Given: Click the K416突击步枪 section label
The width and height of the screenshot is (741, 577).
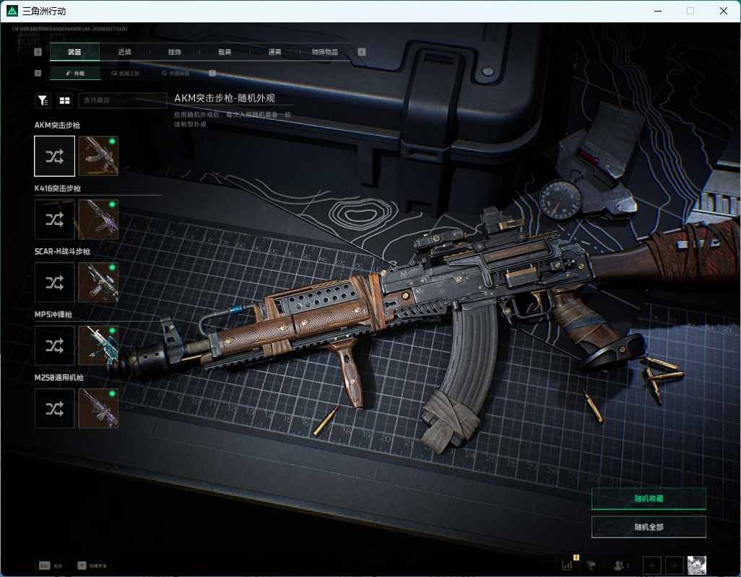Looking at the screenshot, I should click(58, 188).
